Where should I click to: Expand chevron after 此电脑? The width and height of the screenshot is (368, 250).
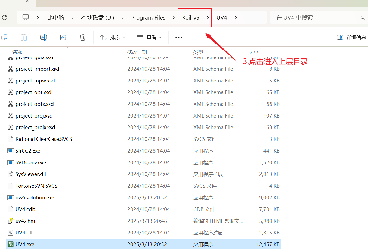point(72,18)
